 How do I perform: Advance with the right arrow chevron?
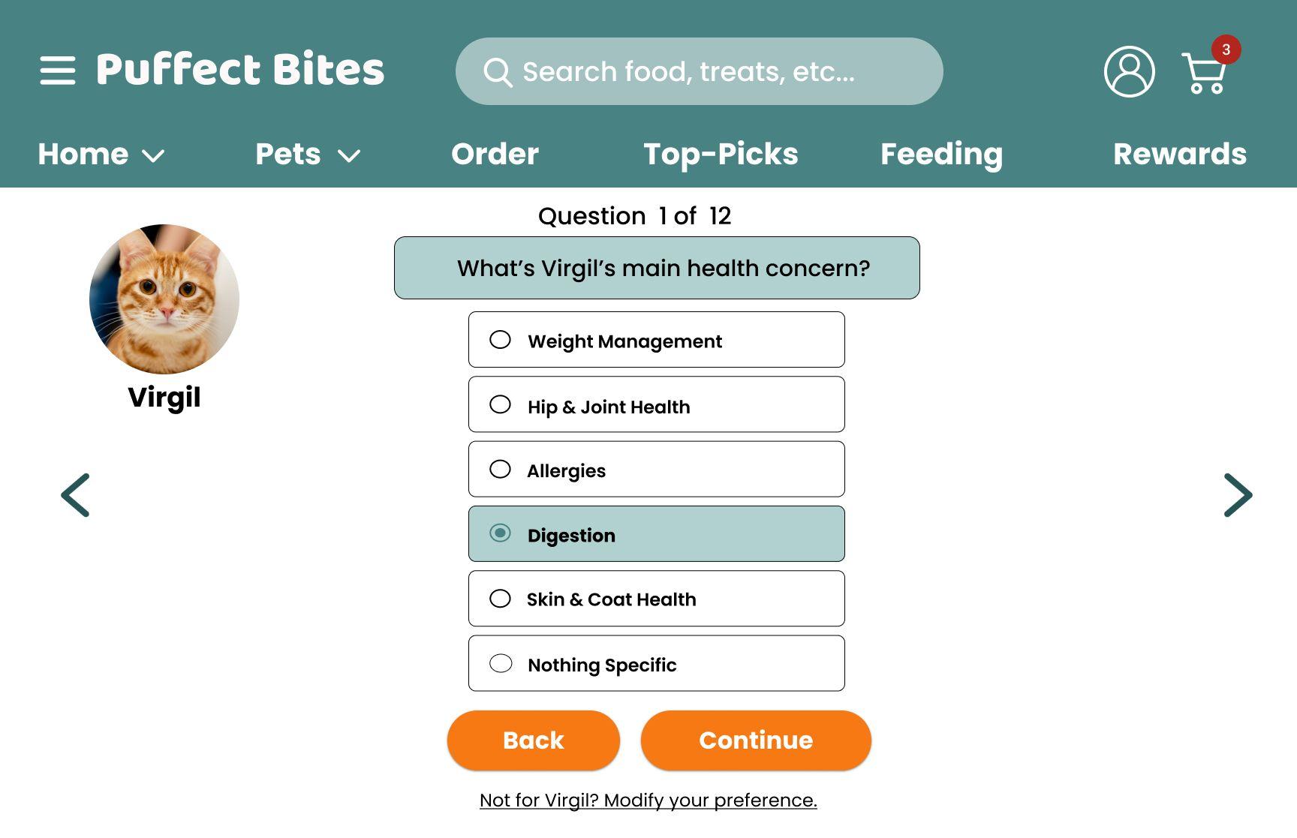pos(1238,495)
